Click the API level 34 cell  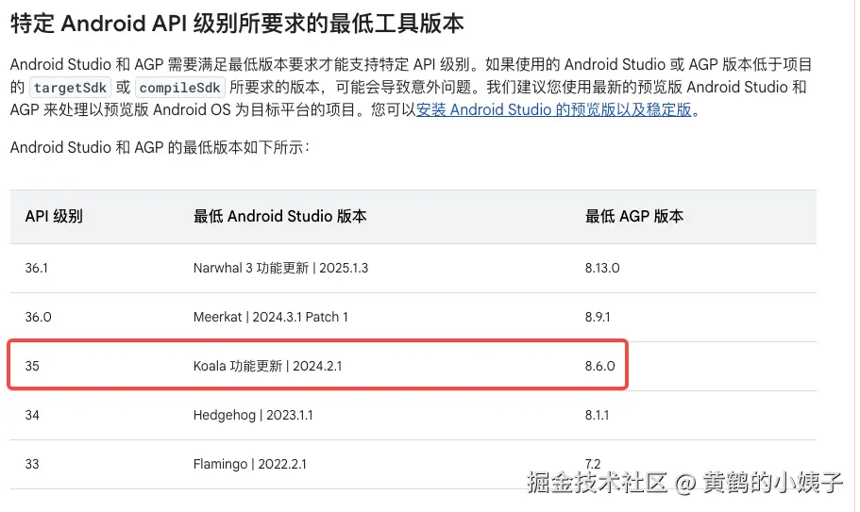click(x=32, y=415)
